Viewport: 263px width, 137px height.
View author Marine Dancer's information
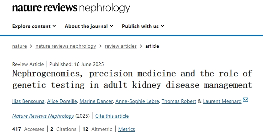pos(96,101)
